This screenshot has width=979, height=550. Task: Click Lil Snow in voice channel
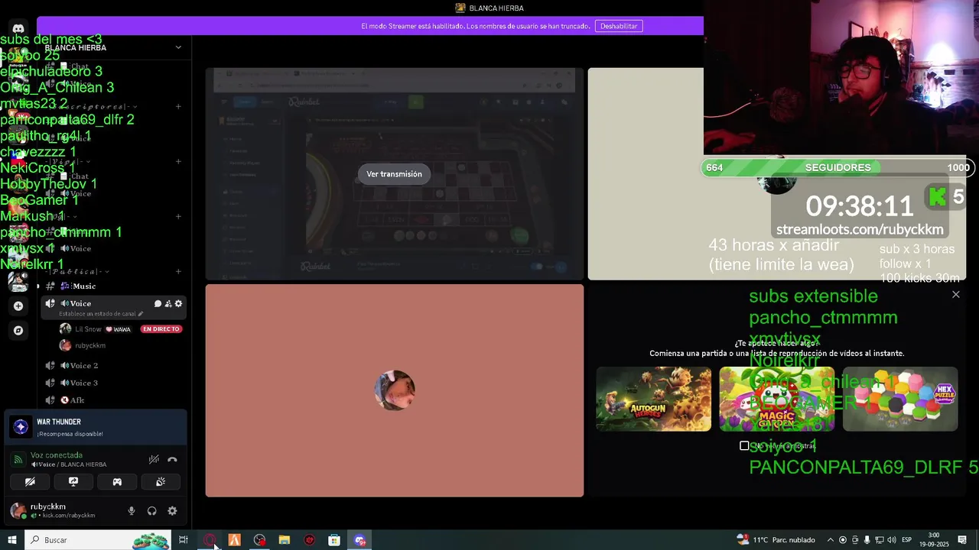click(88, 329)
